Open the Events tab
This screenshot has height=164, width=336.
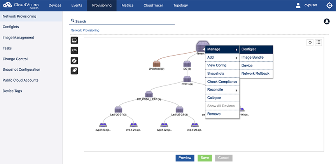[77, 5]
